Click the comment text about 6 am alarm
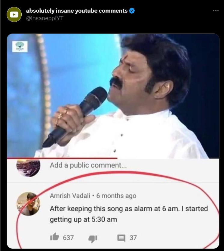The height and width of the screenshot is (251, 224). point(129,214)
